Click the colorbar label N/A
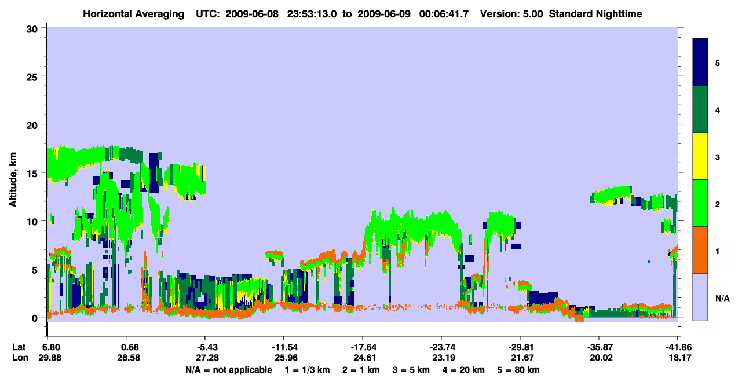 pyautogui.click(x=722, y=298)
